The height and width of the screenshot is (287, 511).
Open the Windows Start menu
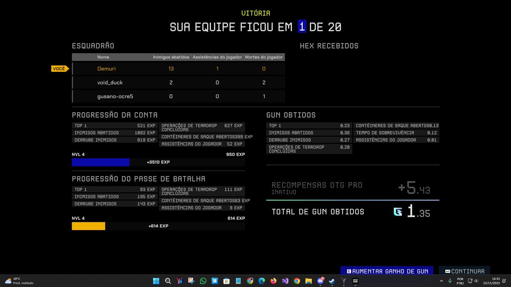156,281
